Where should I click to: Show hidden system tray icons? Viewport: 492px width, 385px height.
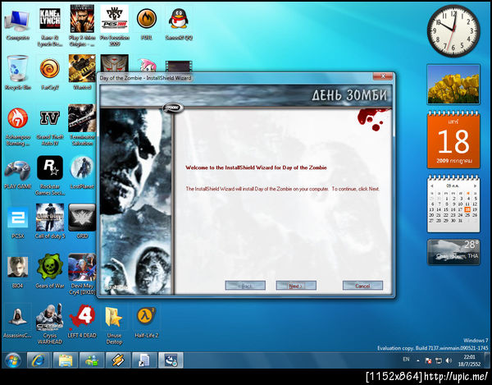pyautogui.click(x=418, y=361)
